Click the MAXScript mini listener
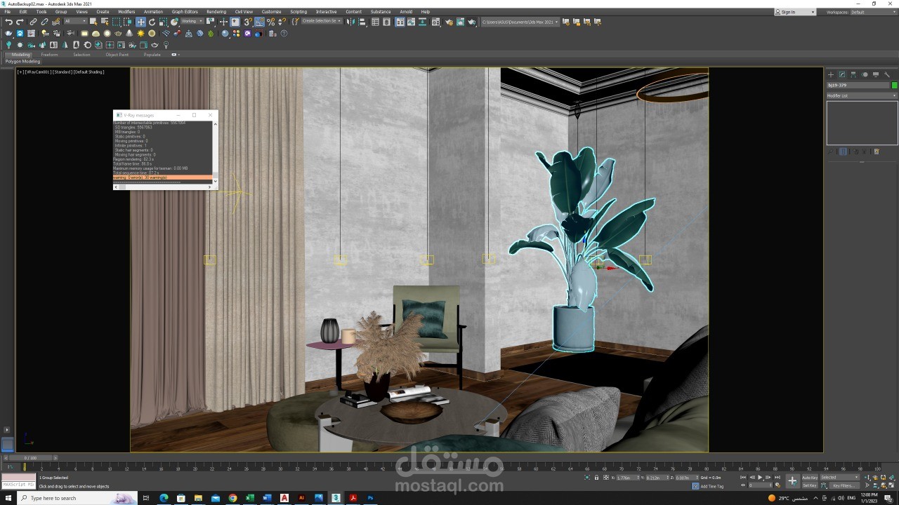Screen dimensions: 899x505 [x=18, y=485]
